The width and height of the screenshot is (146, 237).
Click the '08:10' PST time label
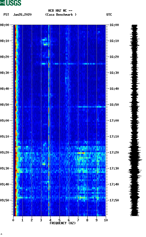point(4,41)
